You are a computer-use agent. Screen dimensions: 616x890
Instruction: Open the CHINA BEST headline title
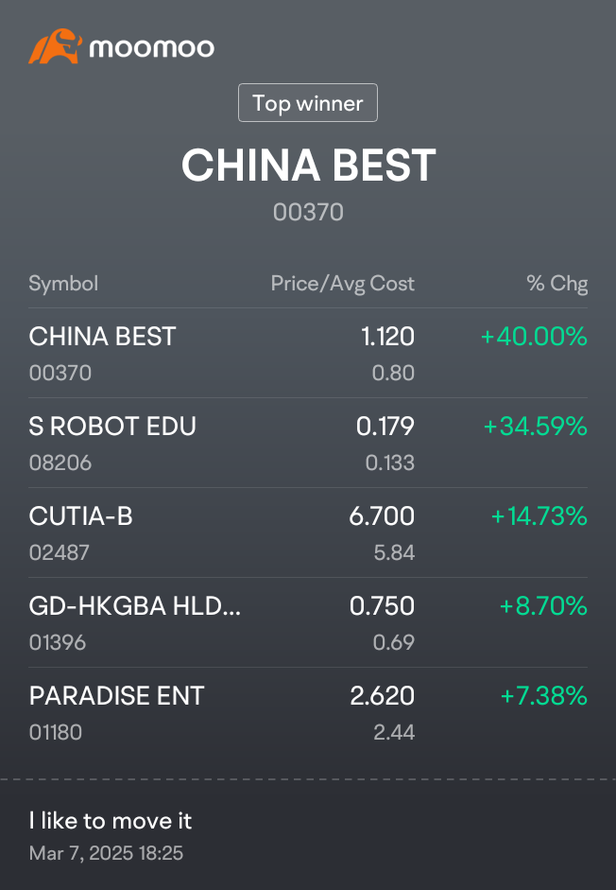308,166
